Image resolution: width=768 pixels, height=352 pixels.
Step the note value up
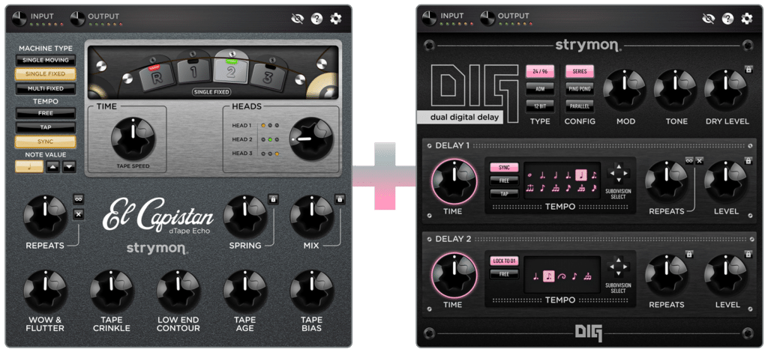tap(53, 167)
